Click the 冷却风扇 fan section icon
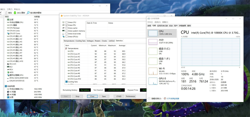Image resolution: width=250 pixels, height=117 pixels. click(6, 86)
